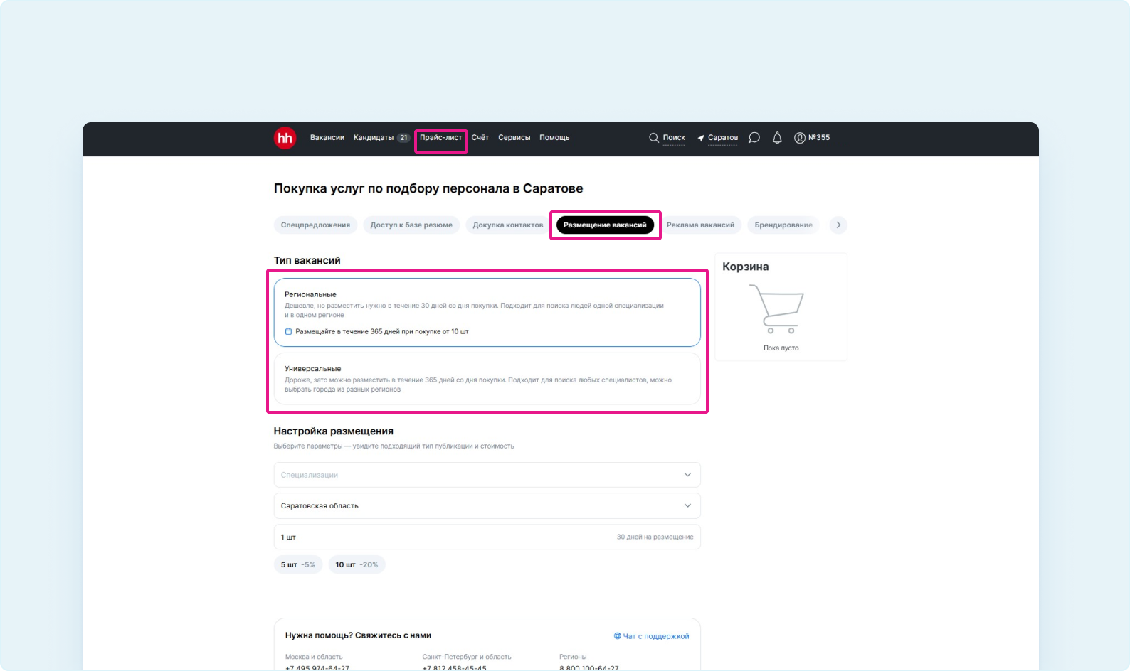Open the notifications bell icon
Viewport: 1130px width, 671px height.
tap(777, 138)
